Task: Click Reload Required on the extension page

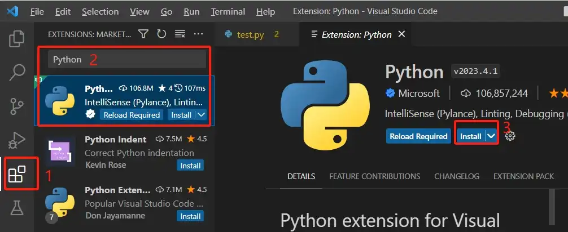Action: [x=418, y=136]
